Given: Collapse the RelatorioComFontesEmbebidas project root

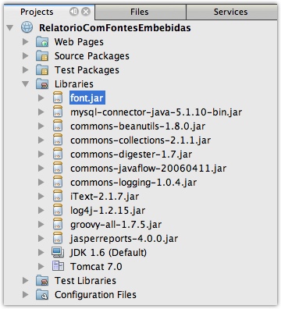Looking at the screenshot, I should click(10, 27).
